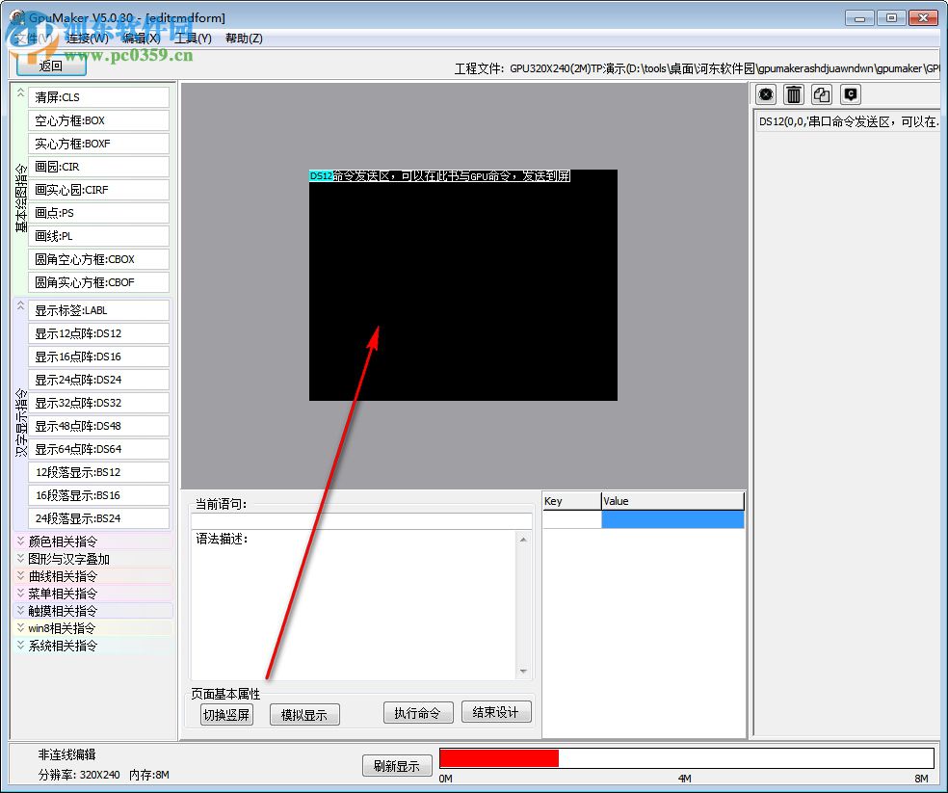Open the 工具(Y) menu
948x793 pixels.
[193, 38]
